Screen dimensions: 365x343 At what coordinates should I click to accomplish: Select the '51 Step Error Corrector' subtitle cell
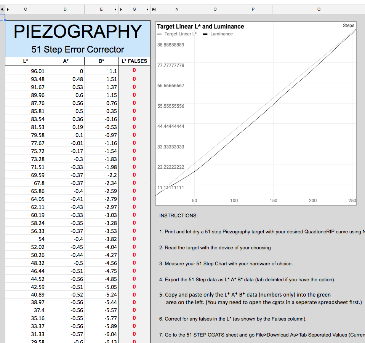pyautogui.click(x=78, y=49)
